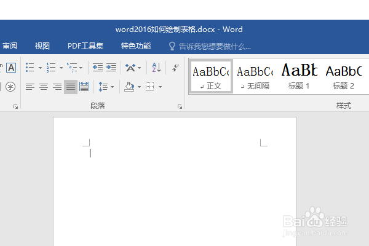Screen dimensions: 369x246
Task: Click the Sort A-Z icon
Action: click(156, 68)
